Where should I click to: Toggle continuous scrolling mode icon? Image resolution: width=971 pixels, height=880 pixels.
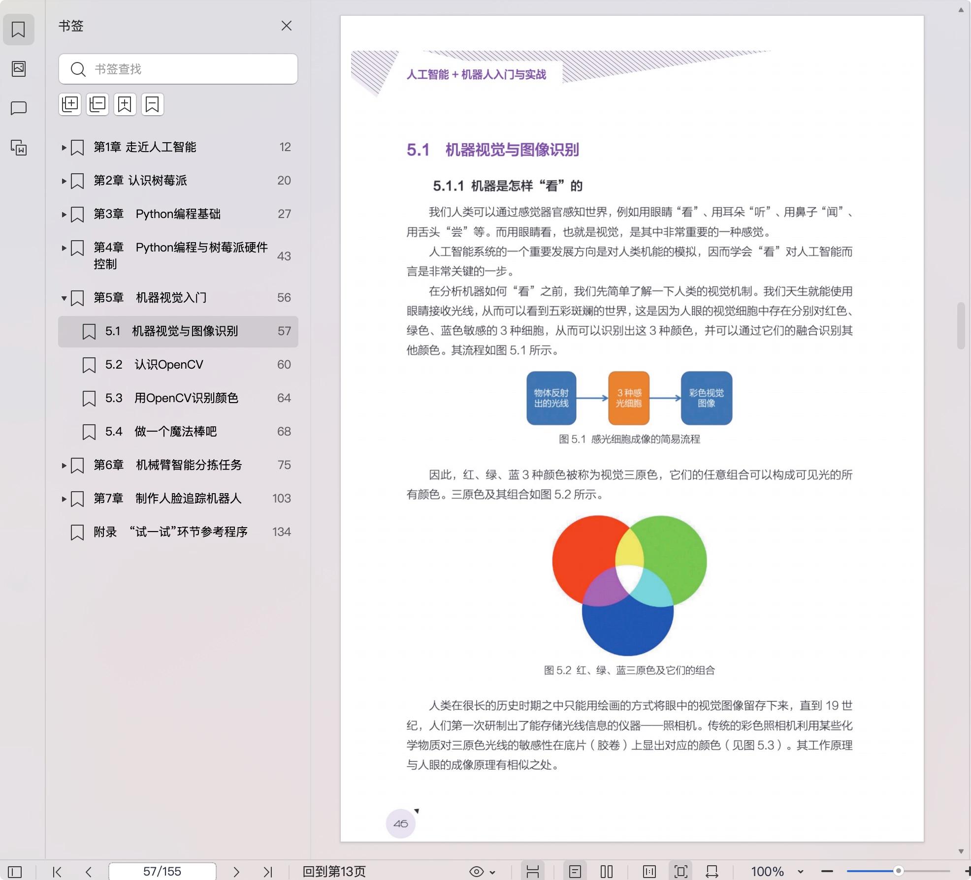[x=533, y=872]
